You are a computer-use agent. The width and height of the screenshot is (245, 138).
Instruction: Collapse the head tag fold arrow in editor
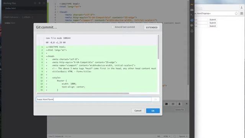[58, 12]
